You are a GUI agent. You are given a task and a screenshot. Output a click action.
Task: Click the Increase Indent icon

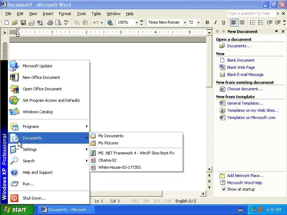coord(278,23)
